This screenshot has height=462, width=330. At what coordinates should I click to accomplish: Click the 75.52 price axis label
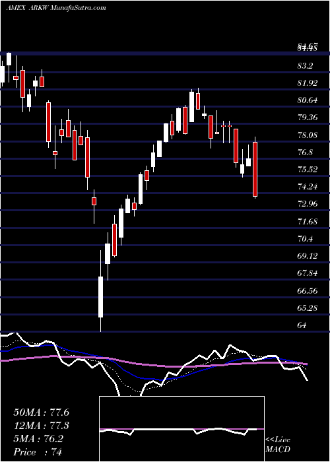pos(308,170)
